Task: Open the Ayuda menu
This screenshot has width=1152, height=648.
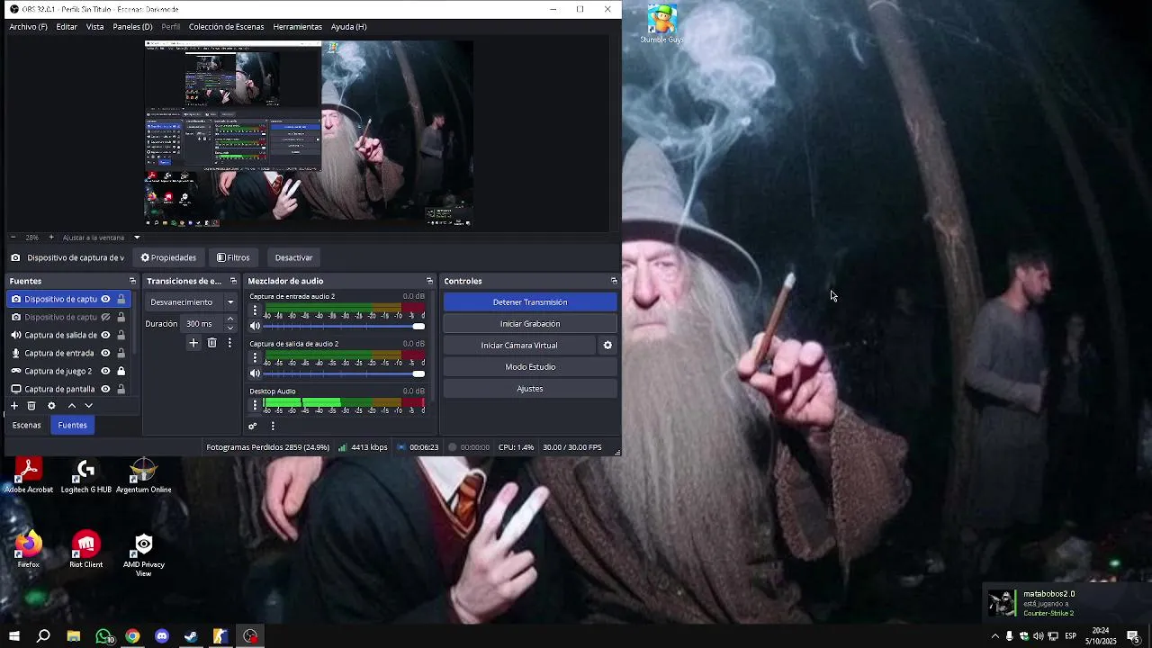Action: tap(348, 27)
